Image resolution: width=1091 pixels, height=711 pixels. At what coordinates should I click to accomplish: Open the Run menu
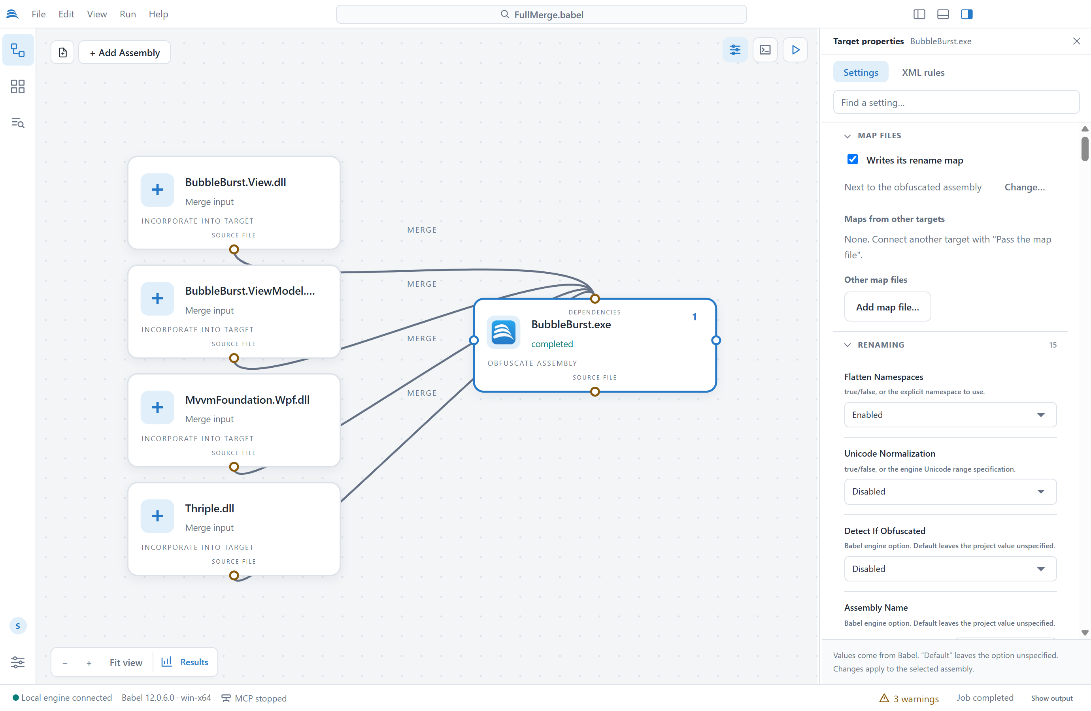(128, 14)
